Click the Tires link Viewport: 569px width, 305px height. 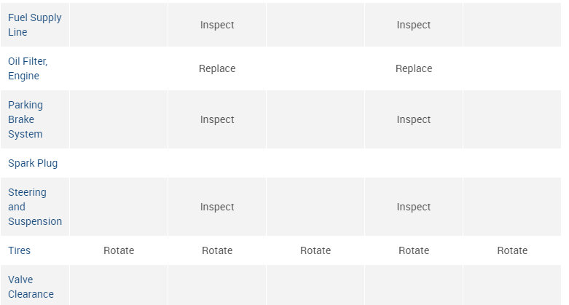click(x=20, y=250)
